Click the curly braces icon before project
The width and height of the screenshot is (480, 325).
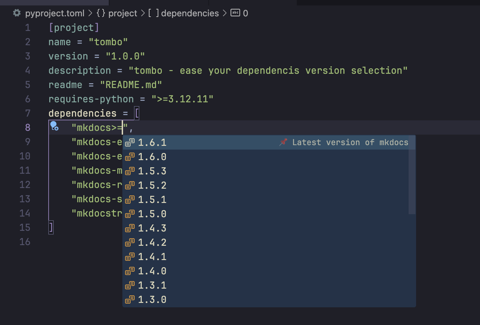pyautogui.click(x=101, y=13)
